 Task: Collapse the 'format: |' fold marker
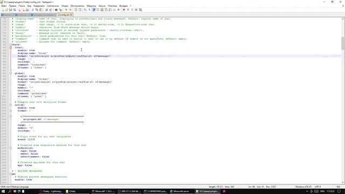pyautogui.click(x=11, y=110)
